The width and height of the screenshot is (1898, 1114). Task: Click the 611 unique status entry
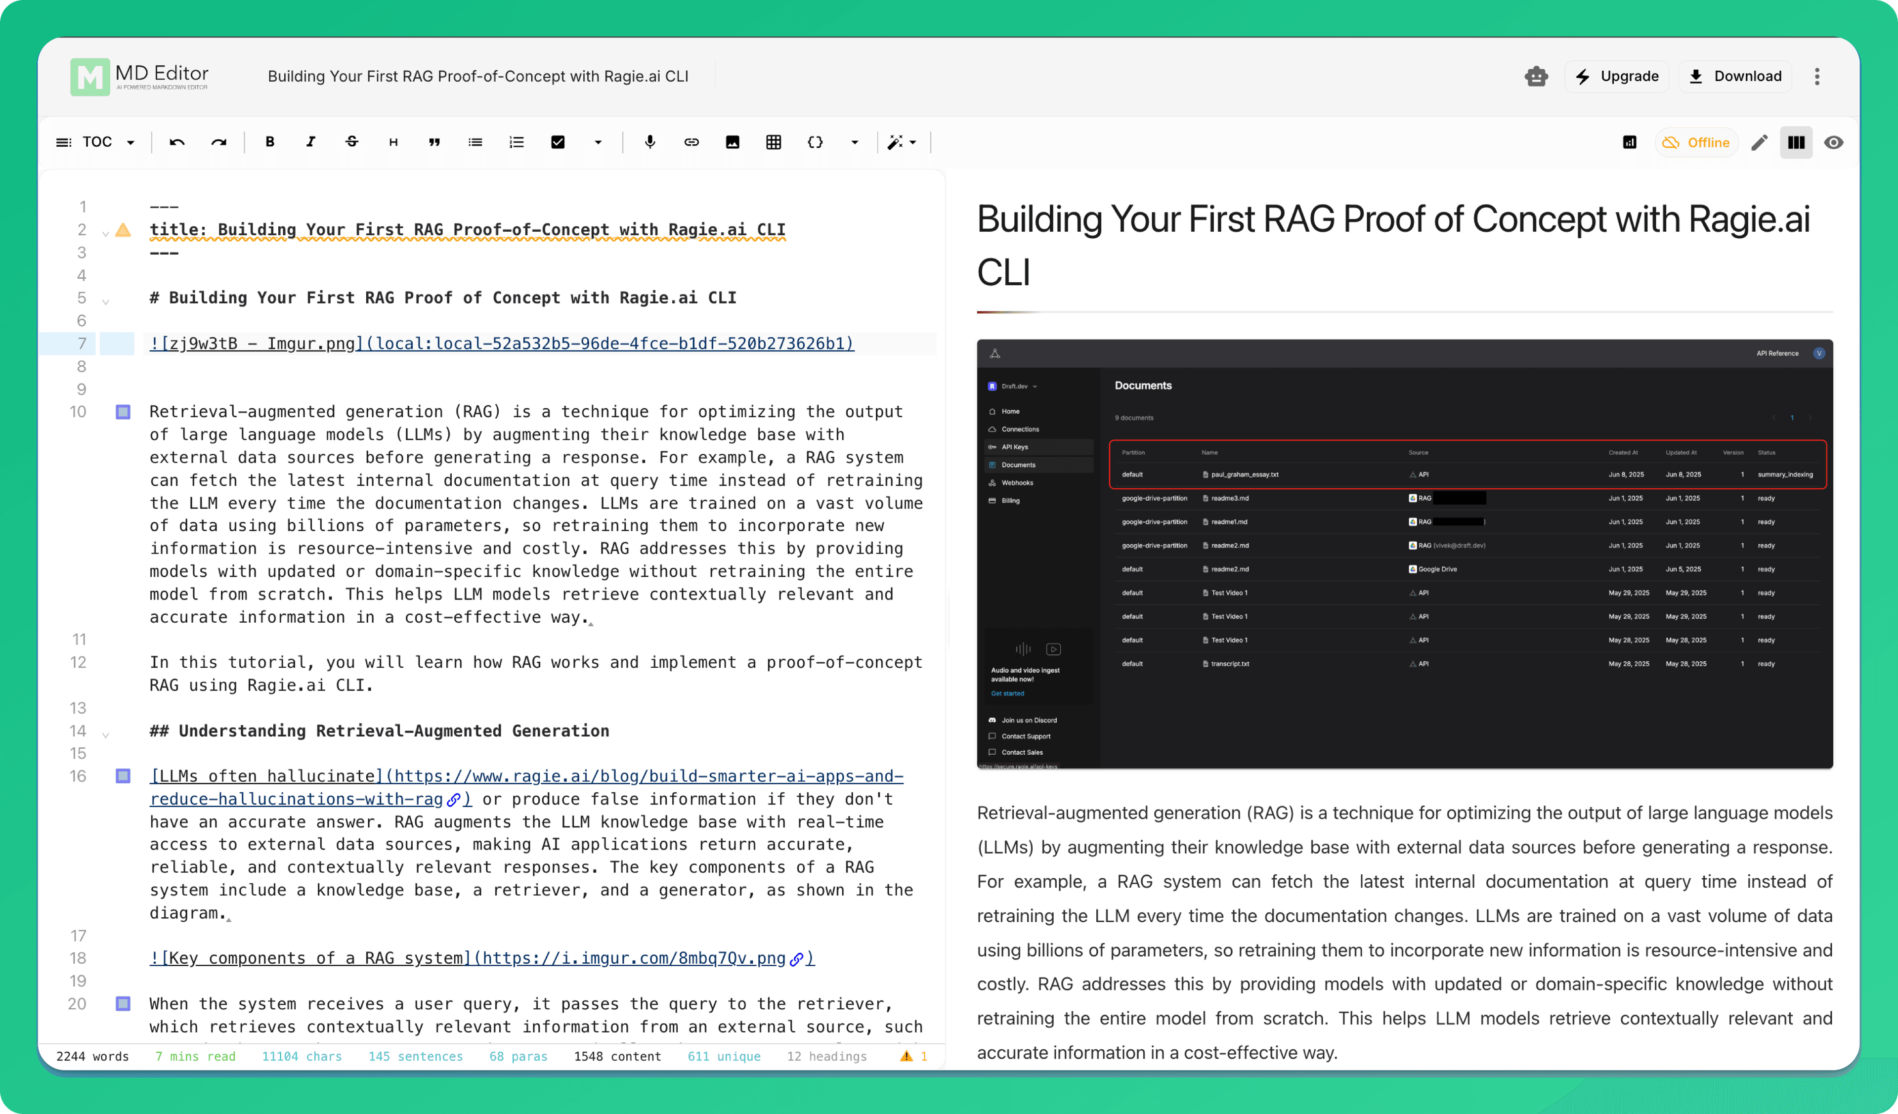tap(724, 1056)
